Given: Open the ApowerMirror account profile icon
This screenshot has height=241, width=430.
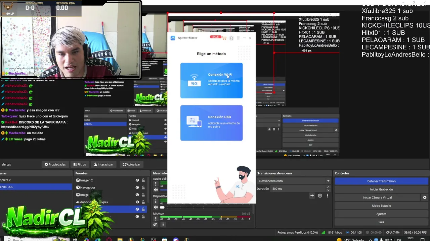Looking at the screenshot, I should (231, 38).
